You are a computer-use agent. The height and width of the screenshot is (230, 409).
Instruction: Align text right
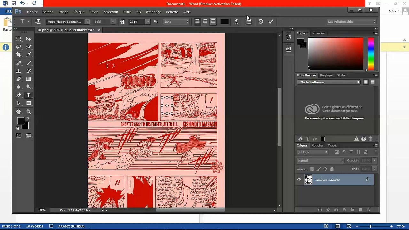(213, 22)
